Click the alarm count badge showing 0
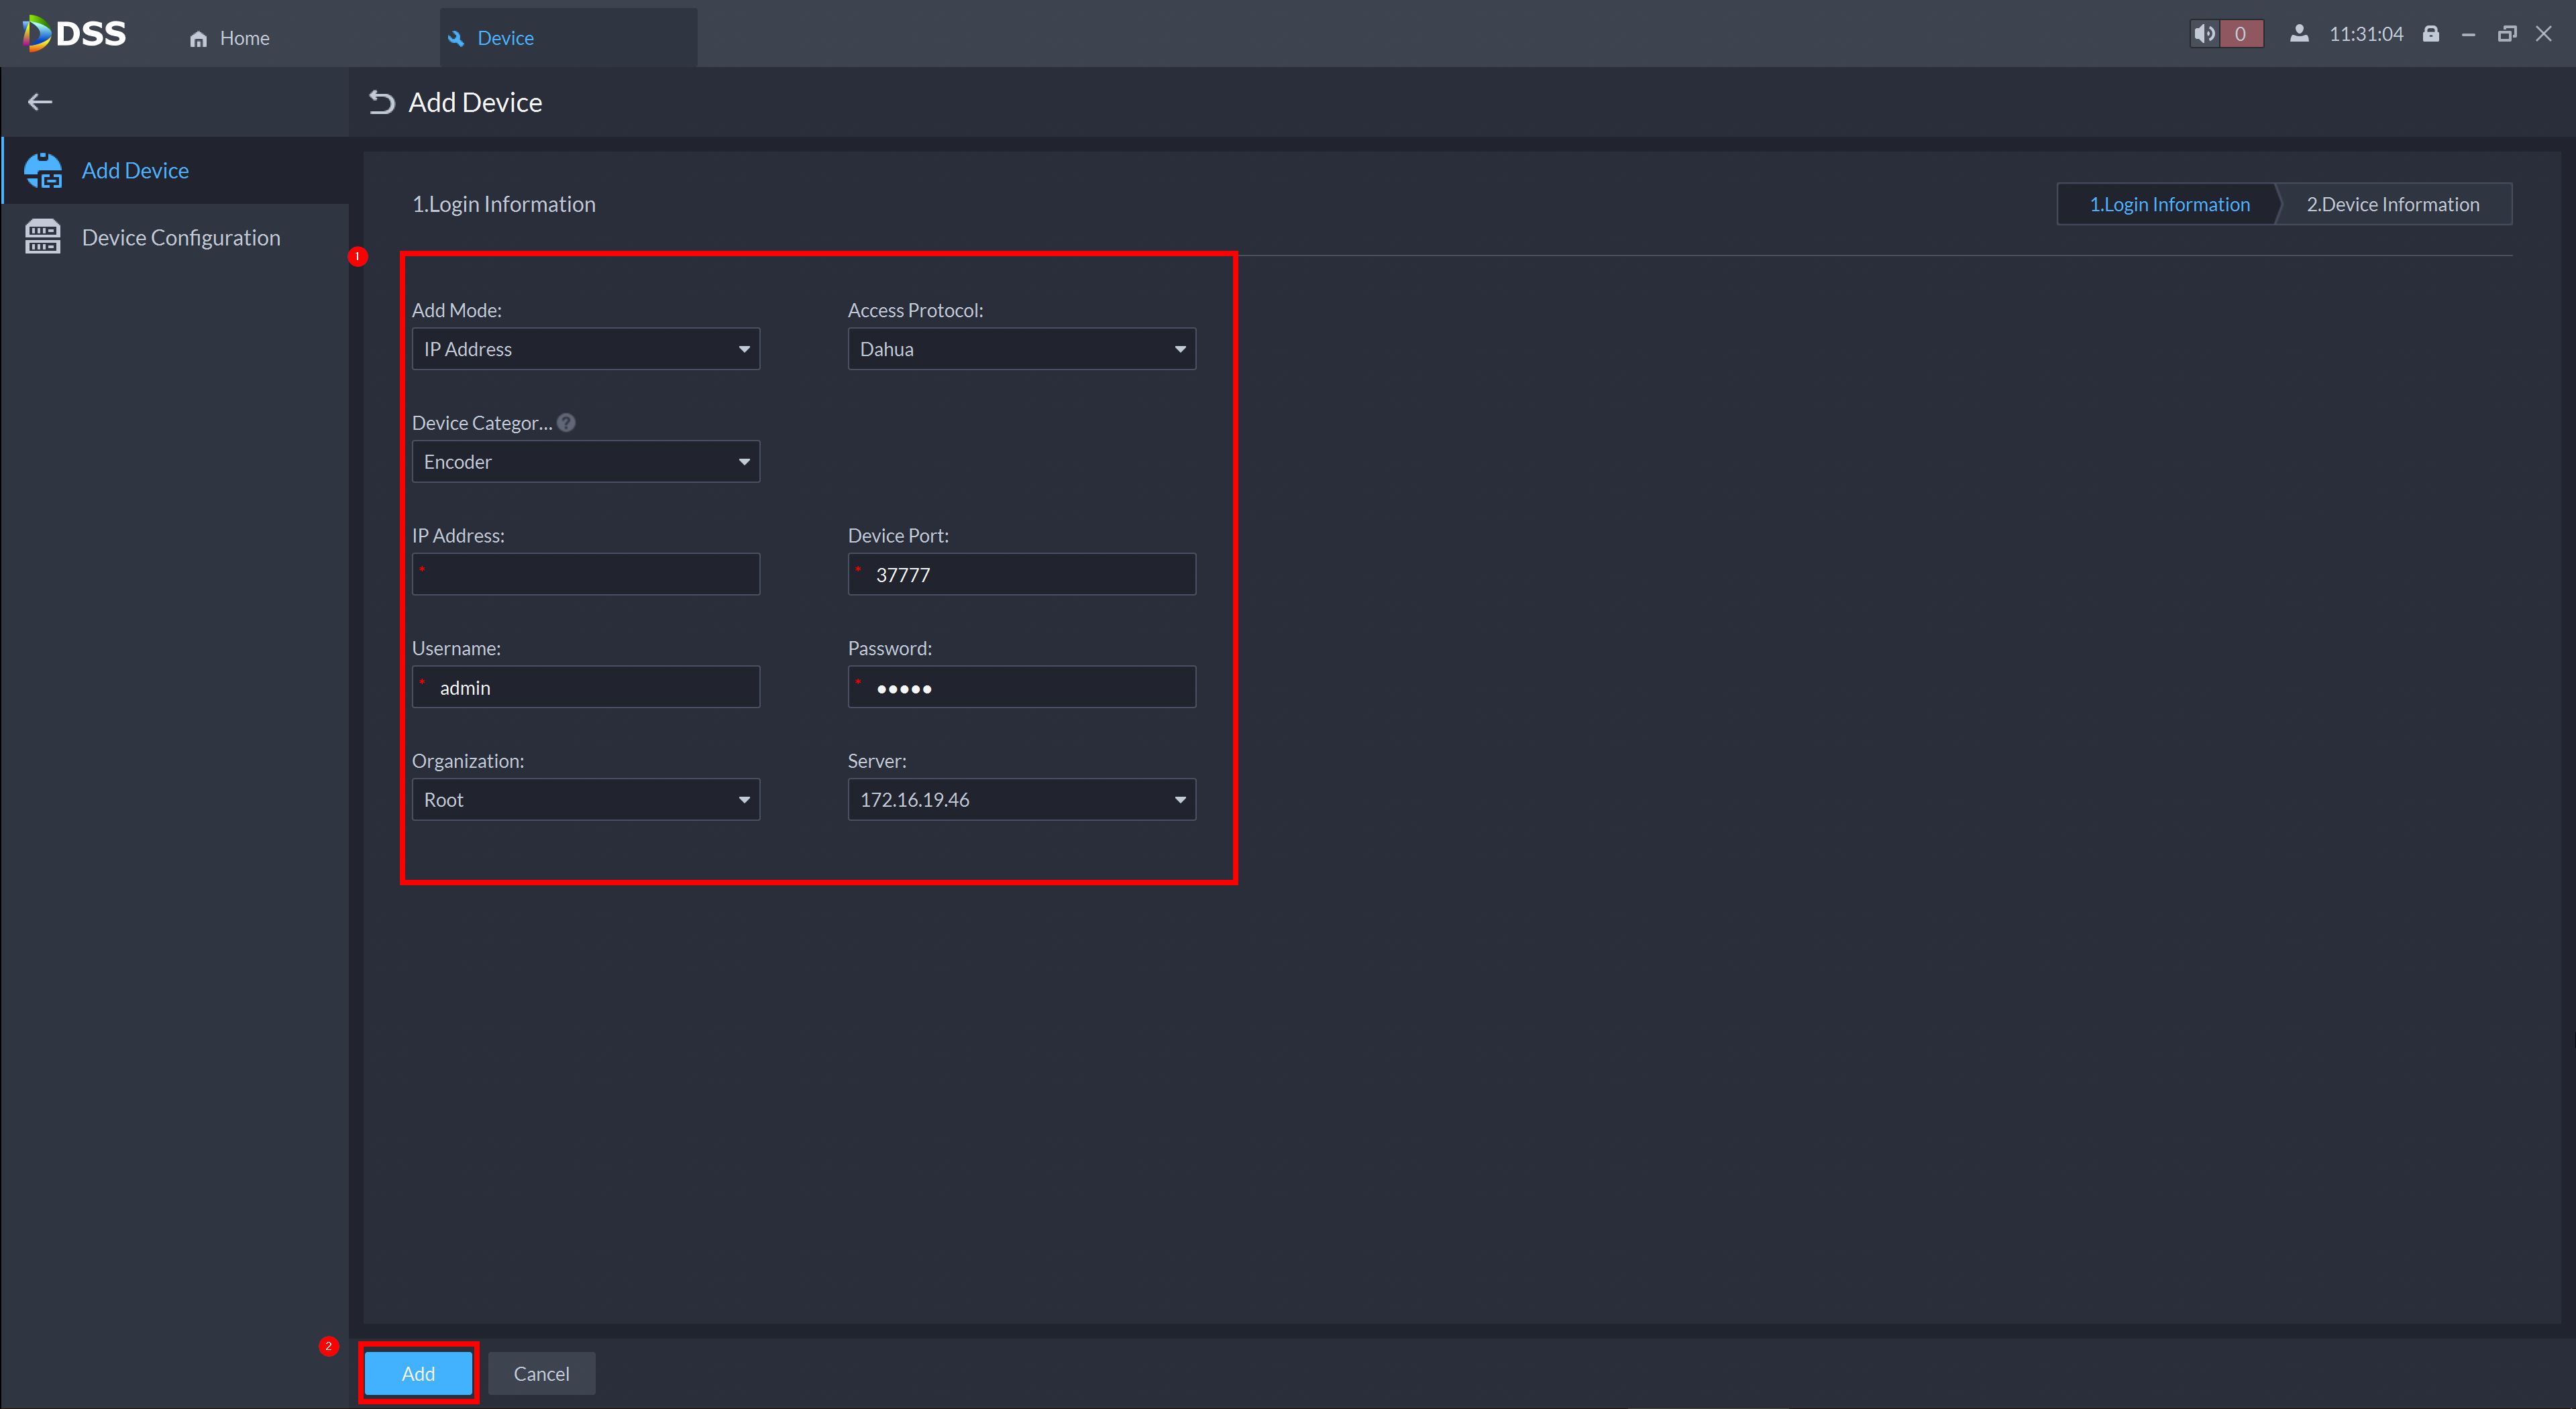 click(2240, 34)
